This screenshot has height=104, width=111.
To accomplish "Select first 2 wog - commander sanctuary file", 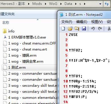I will [30, 74].
